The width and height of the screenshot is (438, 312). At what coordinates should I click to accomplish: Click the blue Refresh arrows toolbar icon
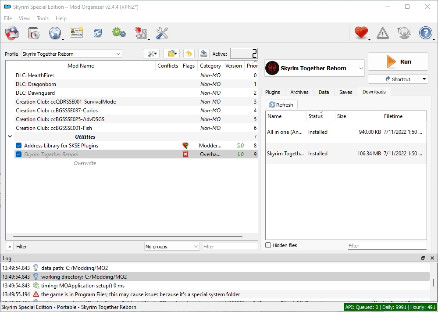(97, 33)
